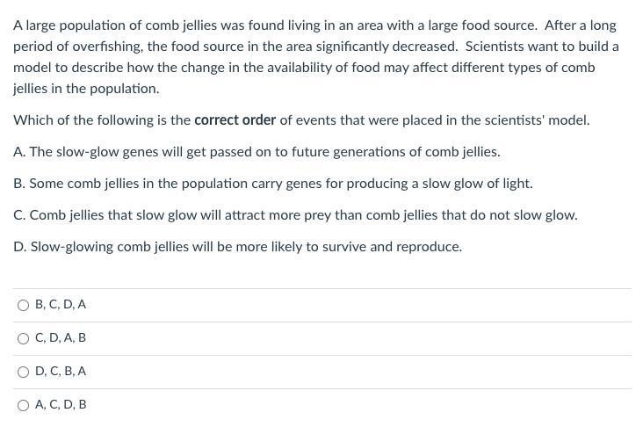643x427 pixels.
Task: Click statement A about slow-glow genes passed on
Action: coord(256,152)
